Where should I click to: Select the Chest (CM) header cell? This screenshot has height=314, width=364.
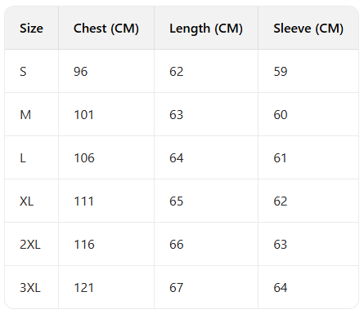(x=106, y=29)
